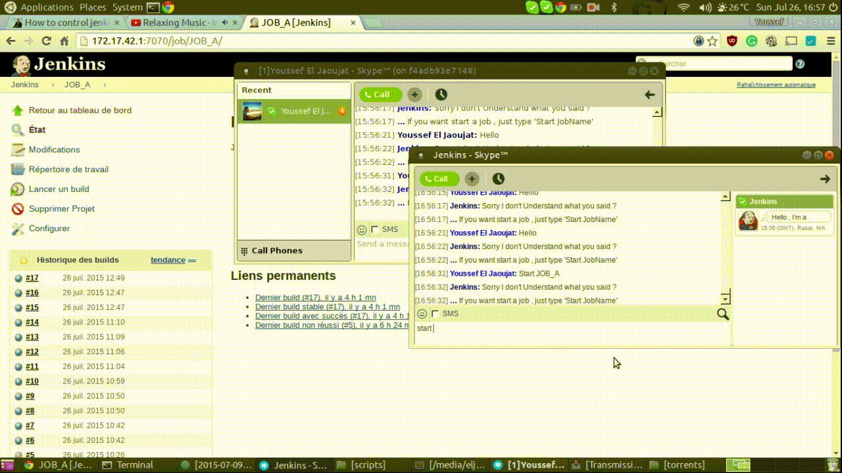842x473 pixels.
Task: Click the plus icon in Youssef Skype window
Action: pos(414,95)
